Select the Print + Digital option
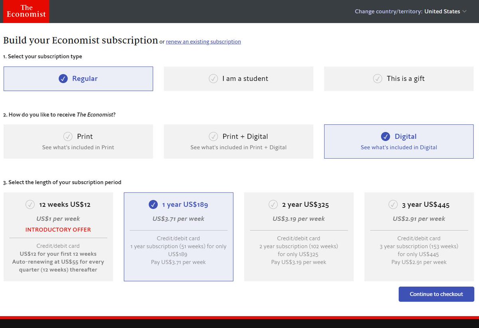Viewport: 479px width, 328px height. tap(238, 141)
